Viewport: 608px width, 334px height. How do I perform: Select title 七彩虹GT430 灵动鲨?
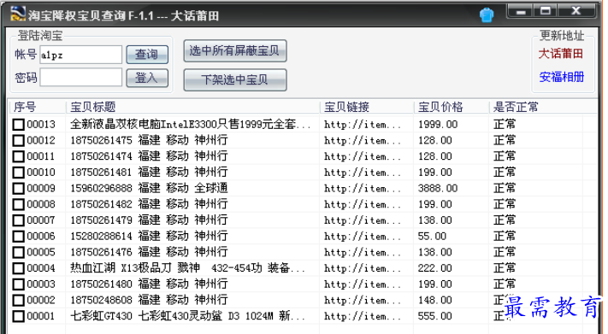coord(187,316)
